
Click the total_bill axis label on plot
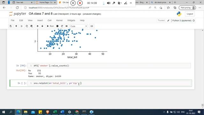click(72, 57)
